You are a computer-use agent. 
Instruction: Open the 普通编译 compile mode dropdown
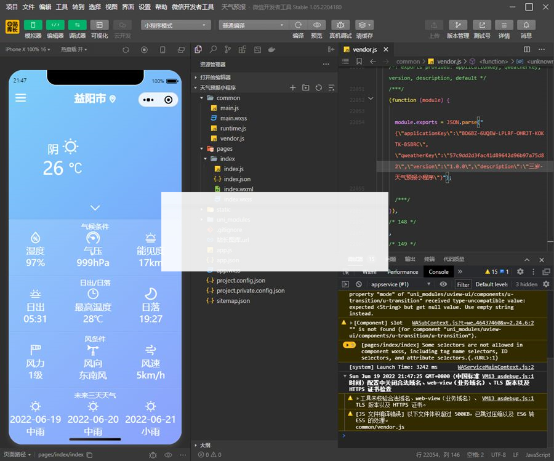click(x=252, y=25)
